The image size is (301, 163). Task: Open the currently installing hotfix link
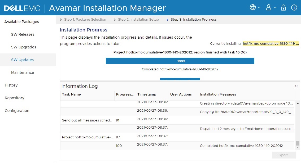271,43
